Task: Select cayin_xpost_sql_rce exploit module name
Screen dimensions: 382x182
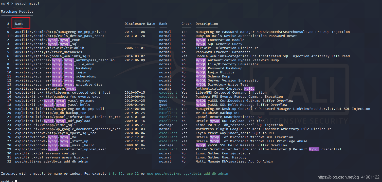Action: pos(56,133)
